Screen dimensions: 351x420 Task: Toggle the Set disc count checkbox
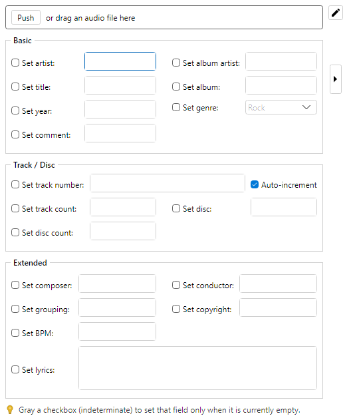[15, 232]
